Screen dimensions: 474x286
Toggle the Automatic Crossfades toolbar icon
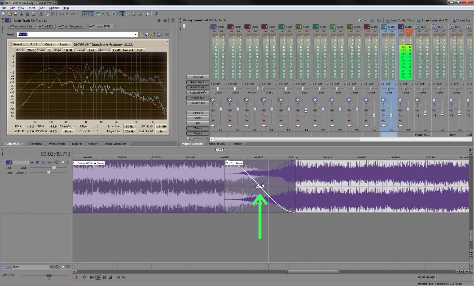click(91, 14)
